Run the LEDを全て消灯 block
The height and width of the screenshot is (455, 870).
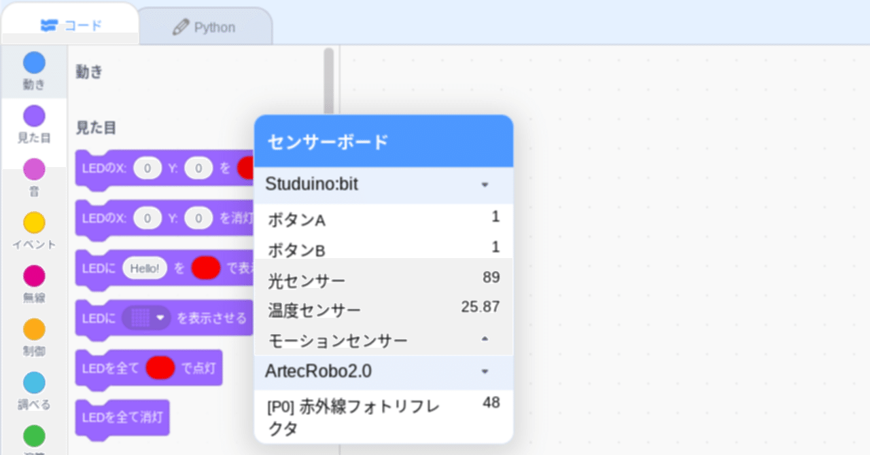(x=122, y=418)
